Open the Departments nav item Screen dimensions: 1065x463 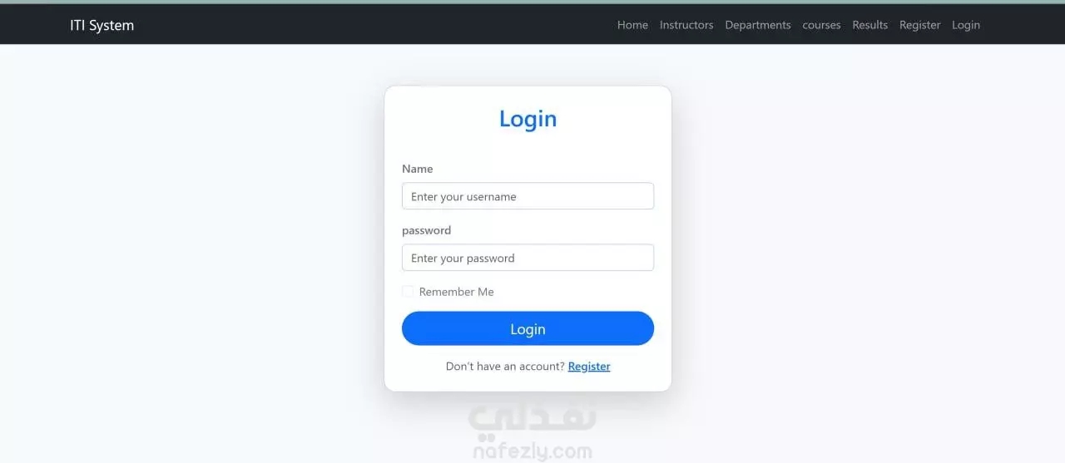pyautogui.click(x=758, y=25)
